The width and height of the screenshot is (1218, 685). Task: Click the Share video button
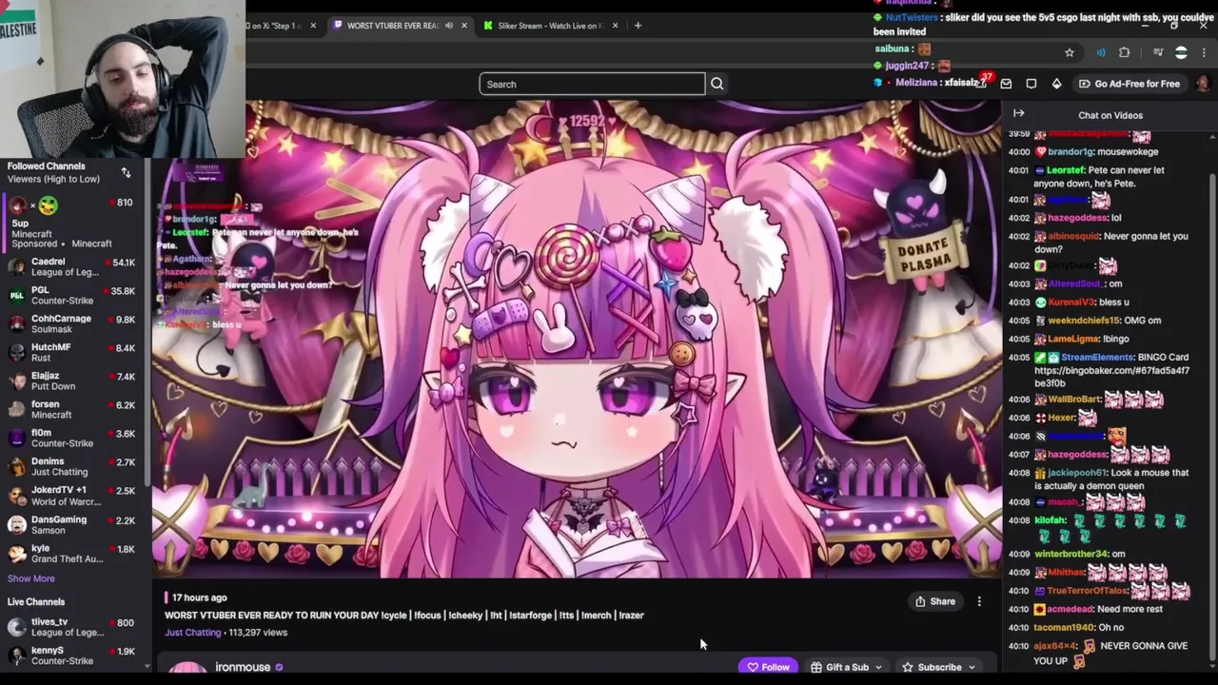[x=935, y=601]
